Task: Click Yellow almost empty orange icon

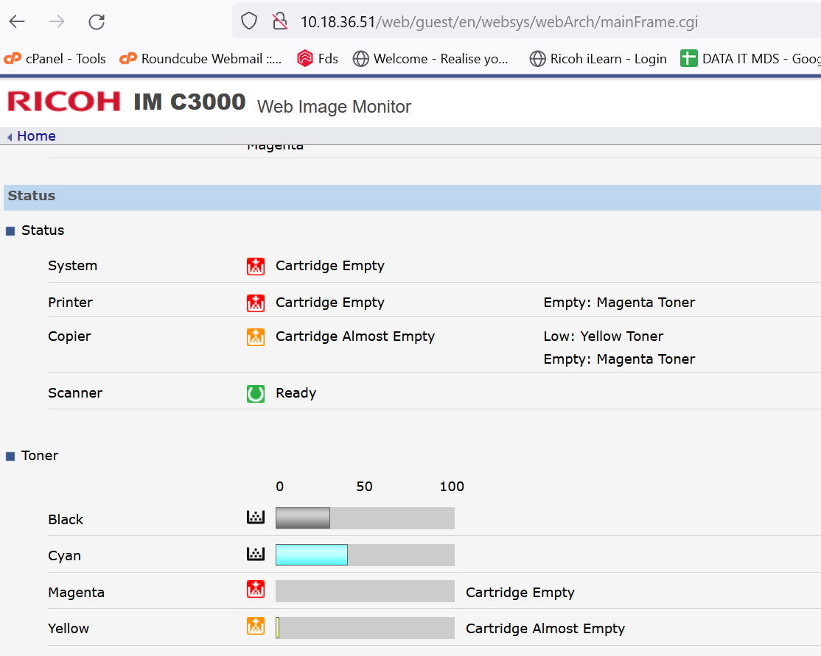Action: 256,626
